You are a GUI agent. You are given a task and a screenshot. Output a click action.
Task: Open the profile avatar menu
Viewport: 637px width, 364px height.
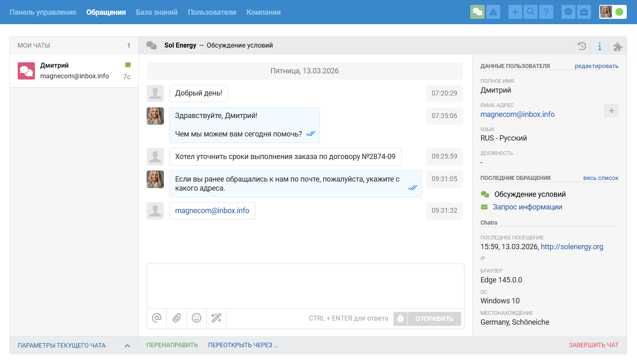pos(606,12)
